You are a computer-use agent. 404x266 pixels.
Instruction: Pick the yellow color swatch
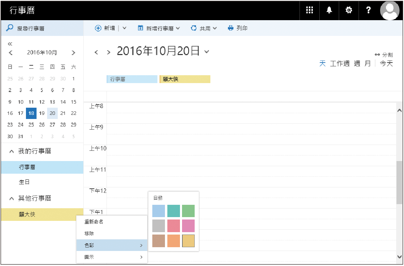[189, 241]
